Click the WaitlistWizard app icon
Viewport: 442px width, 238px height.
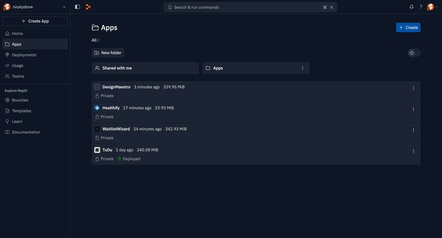click(97, 129)
